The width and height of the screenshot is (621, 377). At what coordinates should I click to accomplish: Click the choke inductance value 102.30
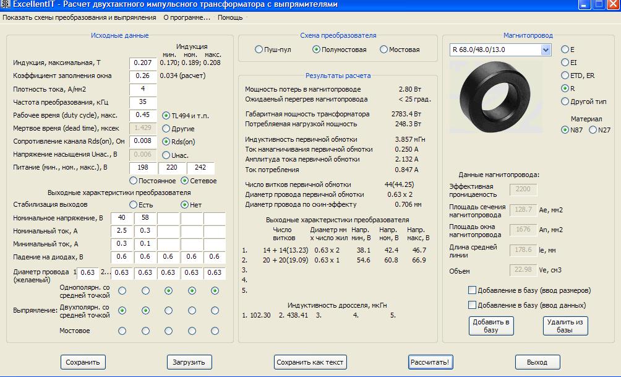(x=260, y=316)
